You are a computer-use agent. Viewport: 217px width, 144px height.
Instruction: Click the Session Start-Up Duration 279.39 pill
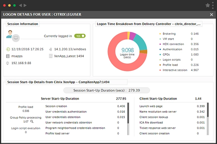[107, 90]
